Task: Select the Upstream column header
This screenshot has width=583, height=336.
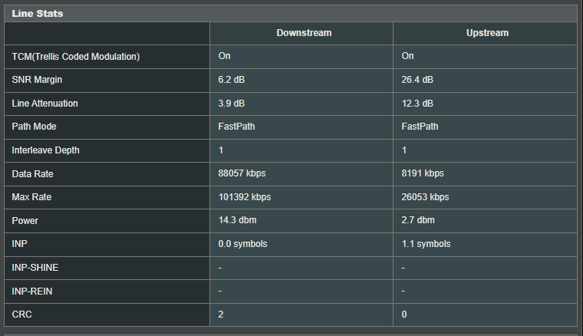Action: (487, 33)
